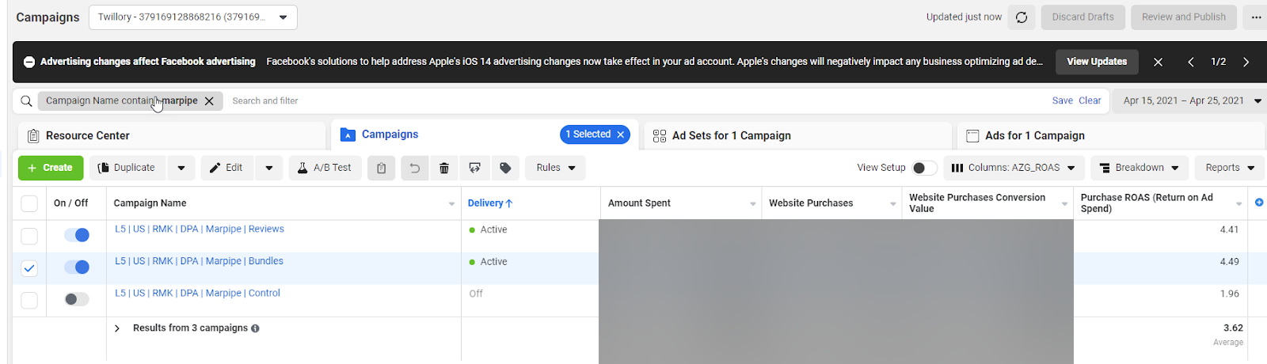
Task: Go to next notification banner
Action: [x=1246, y=62]
